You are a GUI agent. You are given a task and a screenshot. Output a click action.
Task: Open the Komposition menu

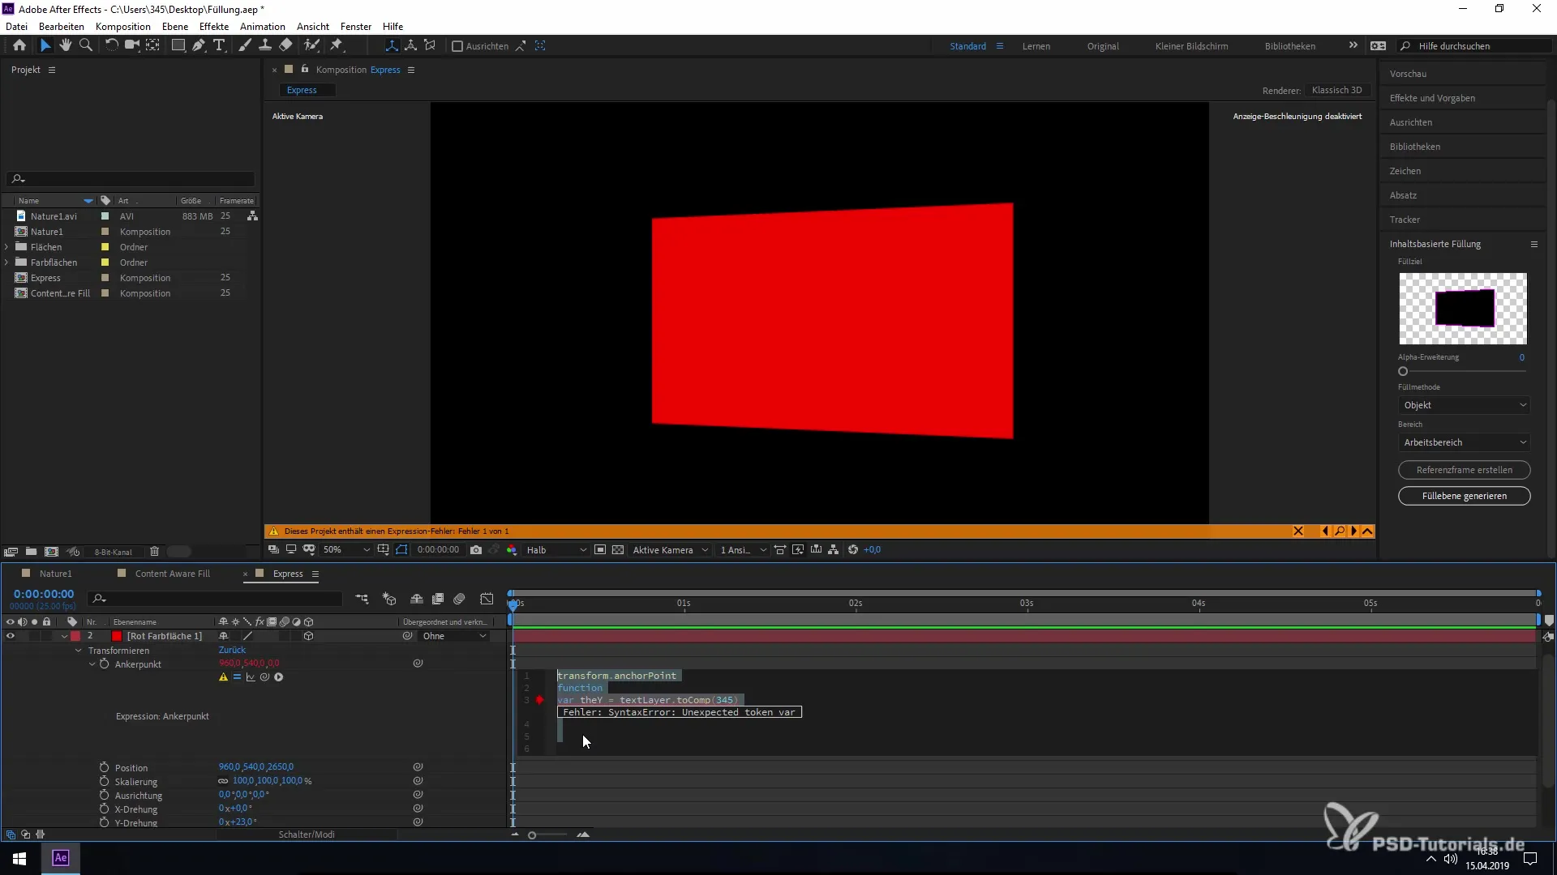point(122,26)
